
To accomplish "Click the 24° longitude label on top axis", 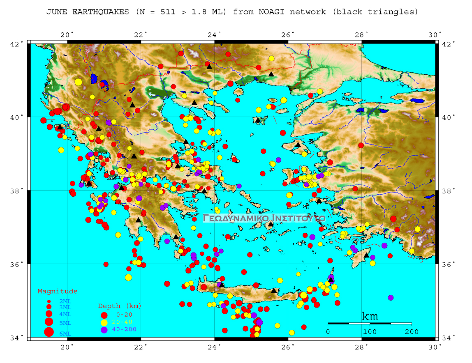I will pos(214,35).
